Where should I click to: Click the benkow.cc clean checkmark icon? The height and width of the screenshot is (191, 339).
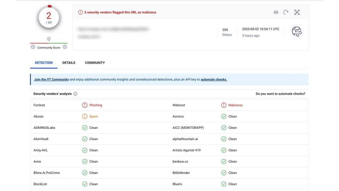point(224,161)
